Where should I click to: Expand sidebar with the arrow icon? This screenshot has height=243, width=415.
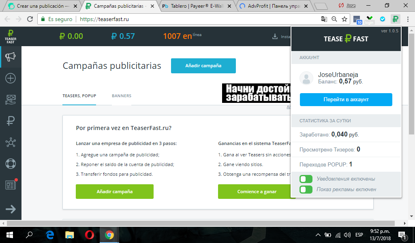[x=11, y=209]
